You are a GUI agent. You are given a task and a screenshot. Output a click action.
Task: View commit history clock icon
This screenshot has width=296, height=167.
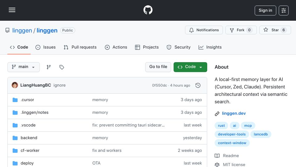[198, 85]
